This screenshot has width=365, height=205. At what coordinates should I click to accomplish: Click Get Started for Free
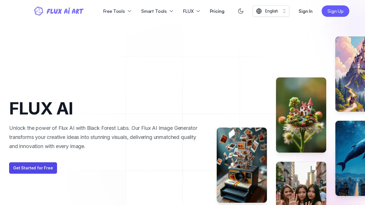click(33, 168)
